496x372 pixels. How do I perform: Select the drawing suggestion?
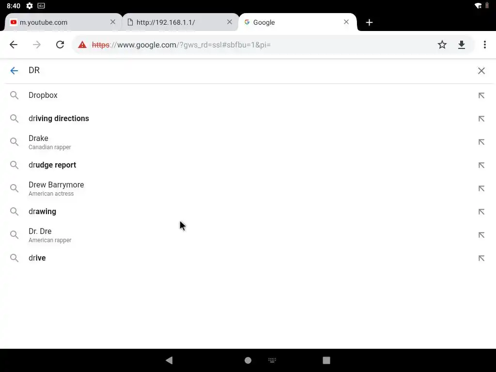[x=248, y=211]
